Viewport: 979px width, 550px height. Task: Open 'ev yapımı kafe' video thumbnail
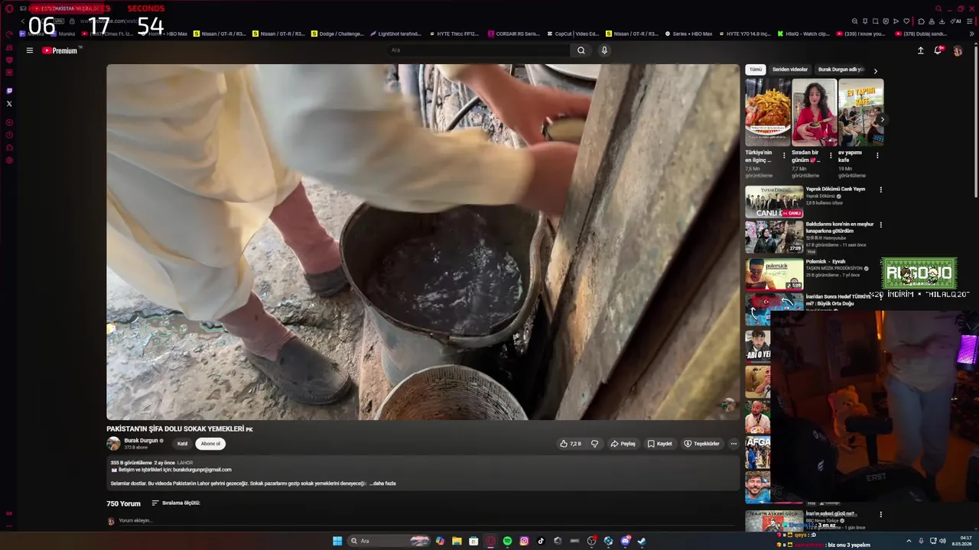[x=860, y=112]
